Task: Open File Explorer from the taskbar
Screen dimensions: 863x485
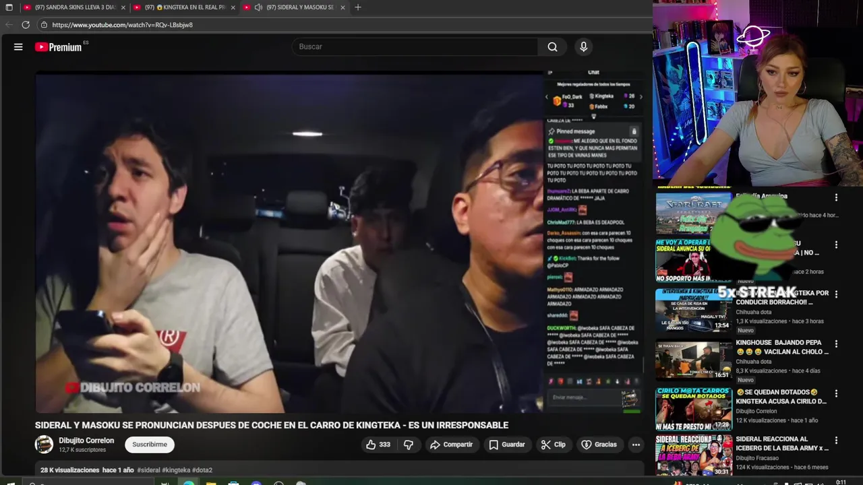Action: click(x=211, y=482)
